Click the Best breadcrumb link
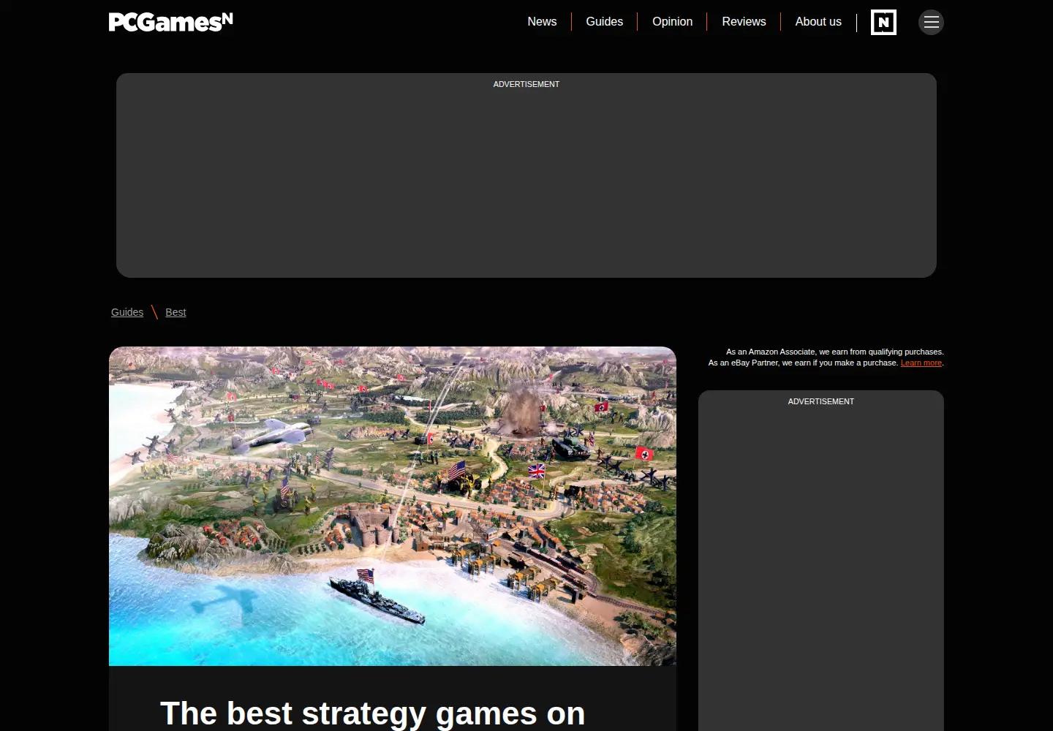1053x731 pixels. tap(175, 312)
